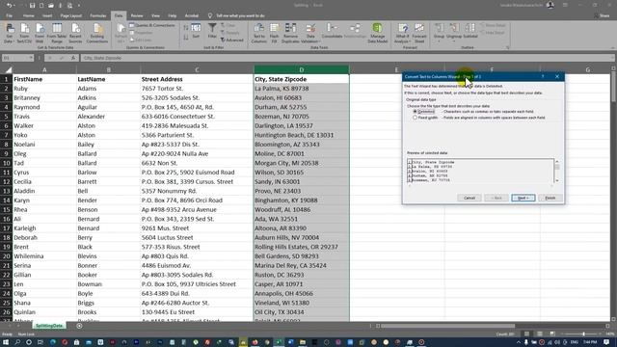617x347 pixels.
Task: Click Insert Function fx button
Action: pos(73,58)
